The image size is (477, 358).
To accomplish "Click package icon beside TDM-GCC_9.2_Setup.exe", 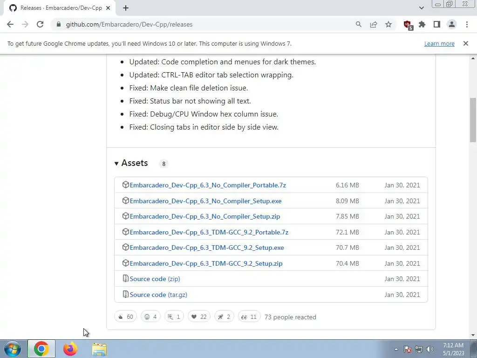I will pos(126,247).
